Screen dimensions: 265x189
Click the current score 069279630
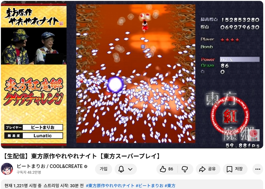[x=240, y=27]
